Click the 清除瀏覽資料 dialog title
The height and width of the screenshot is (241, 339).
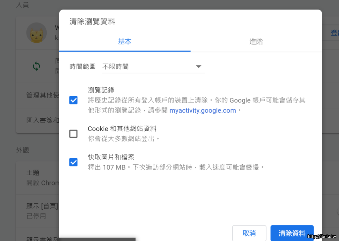coord(92,22)
